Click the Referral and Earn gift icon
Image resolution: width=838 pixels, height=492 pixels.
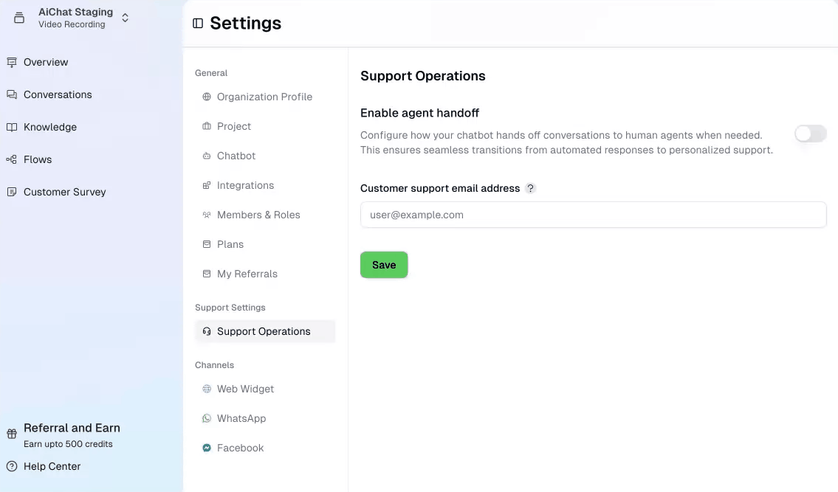point(12,434)
